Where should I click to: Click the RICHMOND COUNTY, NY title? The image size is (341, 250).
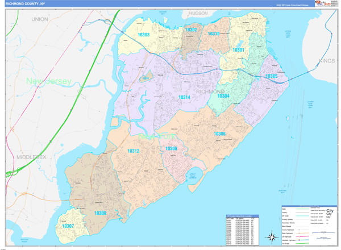tap(24, 4)
